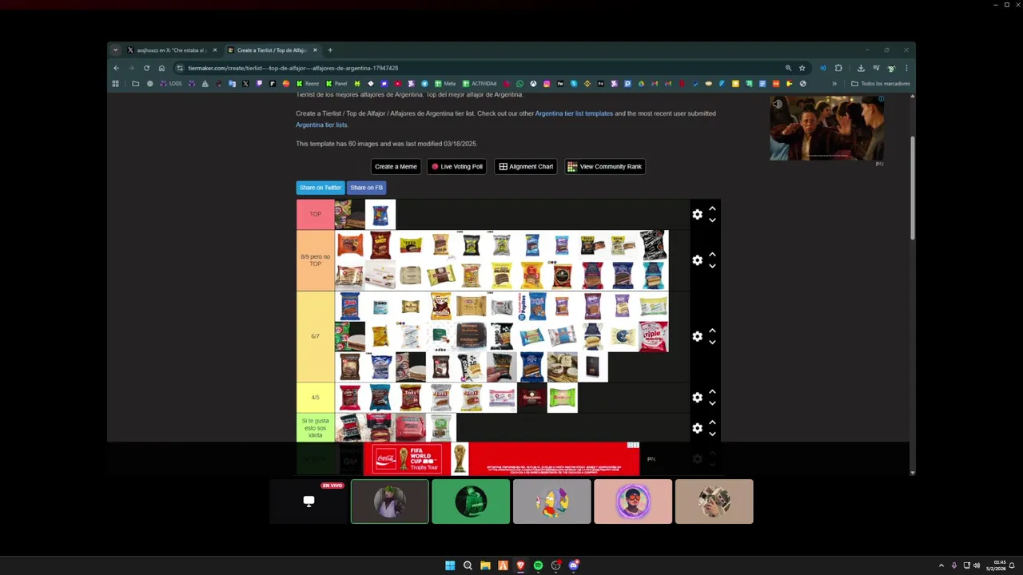This screenshot has width=1023, height=575.
Task: Open Discord from the taskbar
Action: pyautogui.click(x=573, y=565)
